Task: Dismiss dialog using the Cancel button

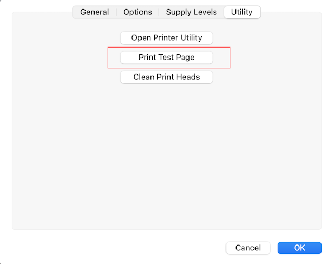Action: coord(248,248)
